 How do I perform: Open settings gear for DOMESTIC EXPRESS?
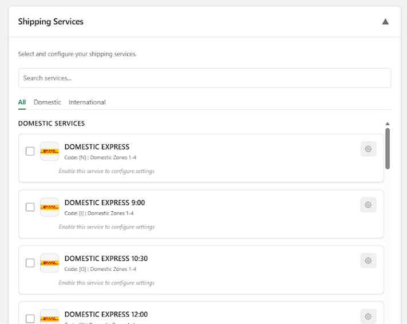coord(368,149)
